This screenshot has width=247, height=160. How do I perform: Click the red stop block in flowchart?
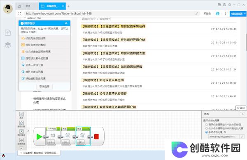click(x=96, y=137)
